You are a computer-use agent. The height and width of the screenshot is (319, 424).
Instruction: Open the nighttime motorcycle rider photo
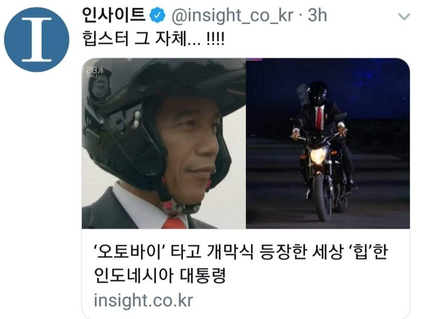328,143
